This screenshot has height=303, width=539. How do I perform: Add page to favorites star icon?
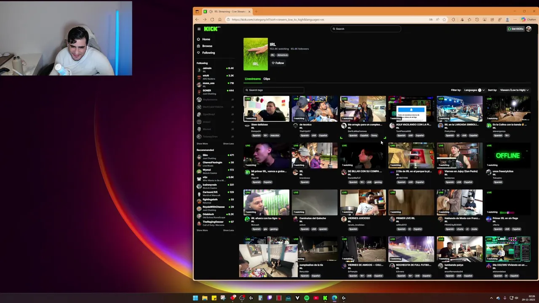(444, 20)
